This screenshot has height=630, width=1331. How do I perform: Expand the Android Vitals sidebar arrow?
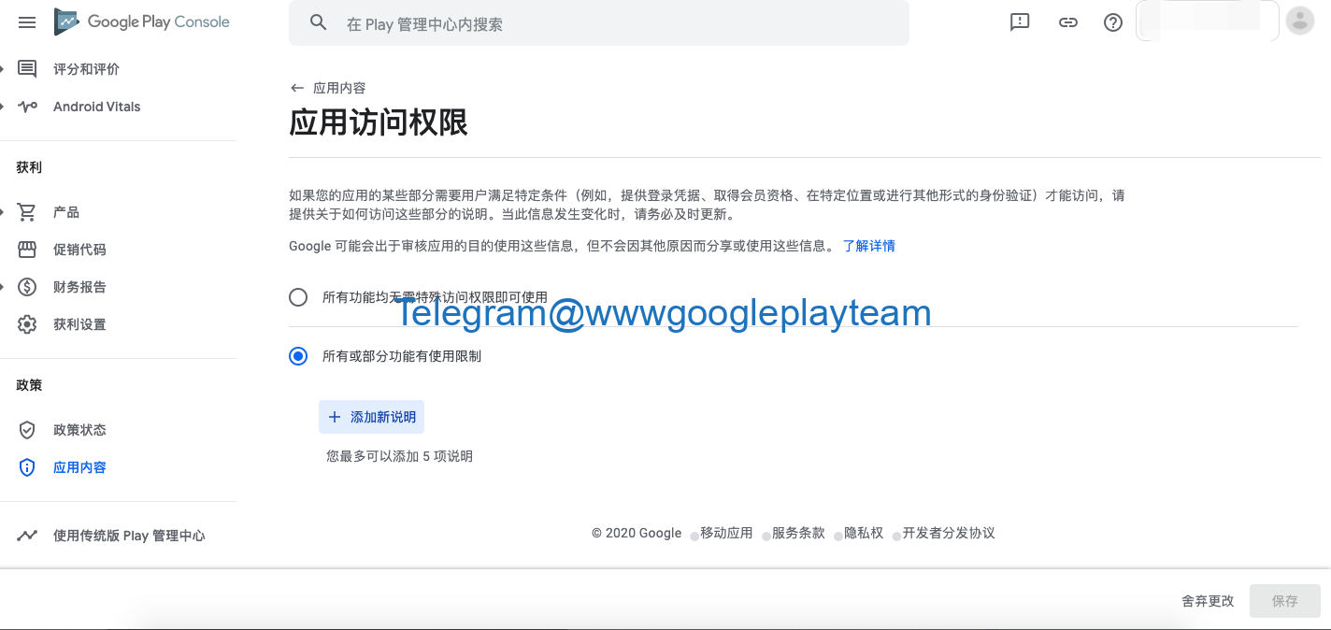(x=3, y=107)
